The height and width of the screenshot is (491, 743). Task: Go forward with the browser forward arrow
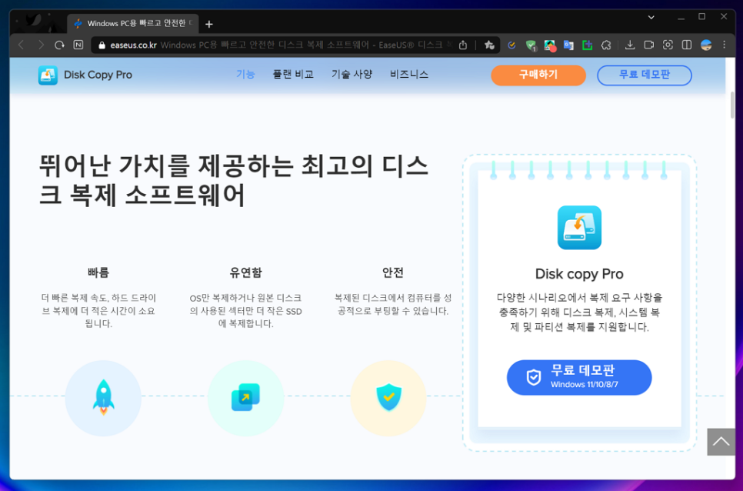41,45
